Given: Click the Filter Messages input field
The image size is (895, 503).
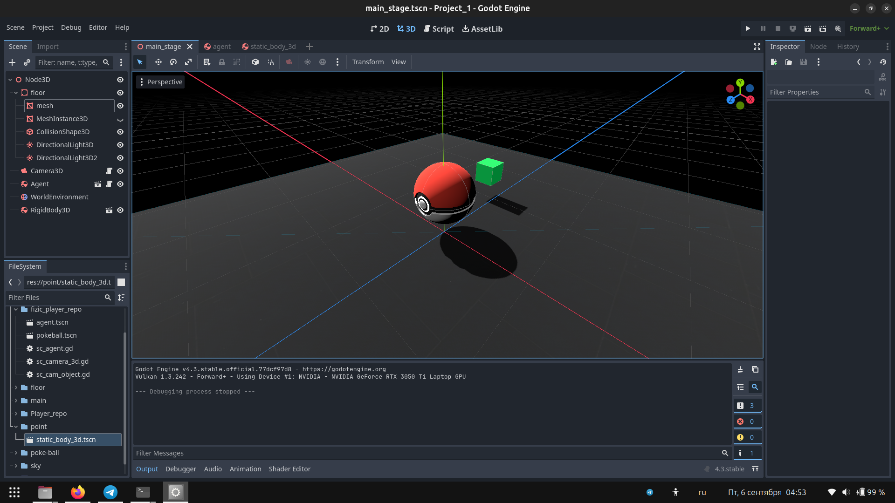Looking at the screenshot, I should click(x=427, y=453).
